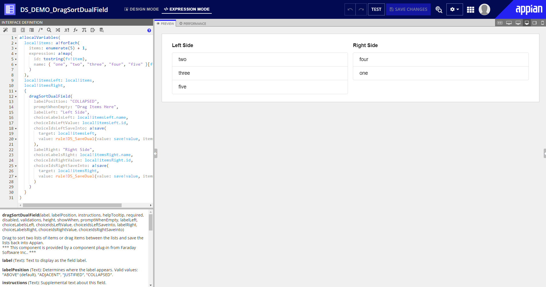Insert a comment using the /* icon
546x287 pixels.
coord(40,30)
